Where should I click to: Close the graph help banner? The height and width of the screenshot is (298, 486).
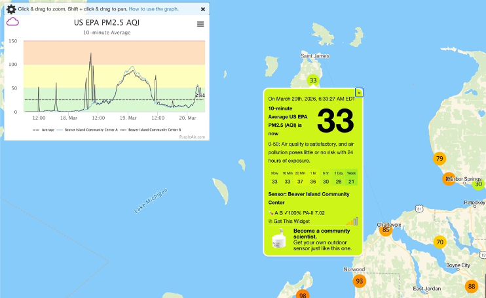[x=203, y=9]
